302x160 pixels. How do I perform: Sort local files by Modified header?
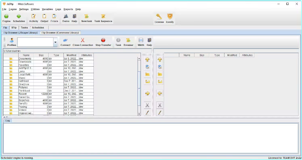71,55
